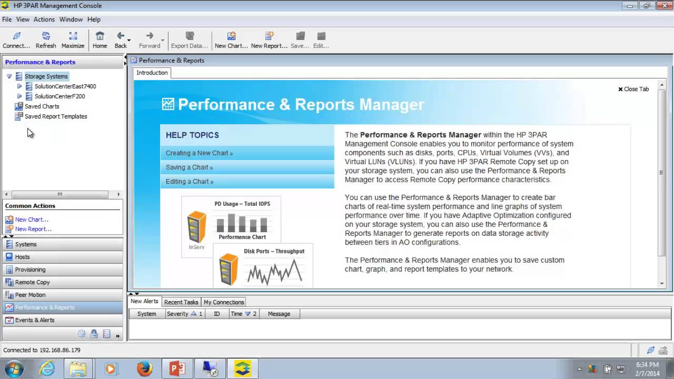This screenshot has height=379, width=674.
Task: Click New Report link in Common Actions
Action: 33,229
